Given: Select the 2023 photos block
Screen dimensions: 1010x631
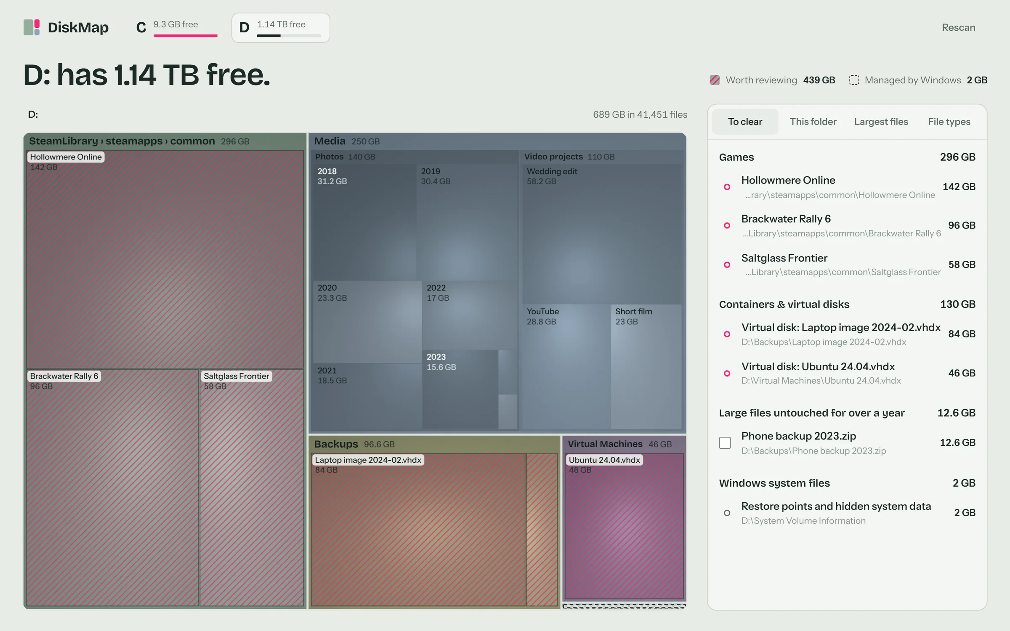Looking at the screenshot, I should pos(460,390).
